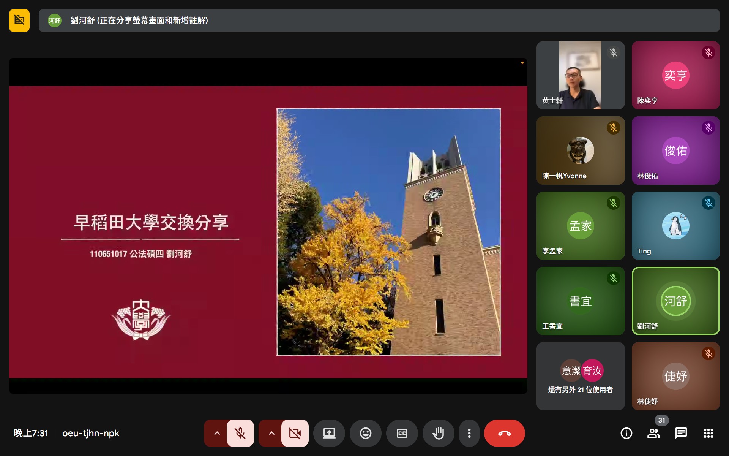Click the meeting code oeu-tjhn-npk

click(x=91, y=433)
